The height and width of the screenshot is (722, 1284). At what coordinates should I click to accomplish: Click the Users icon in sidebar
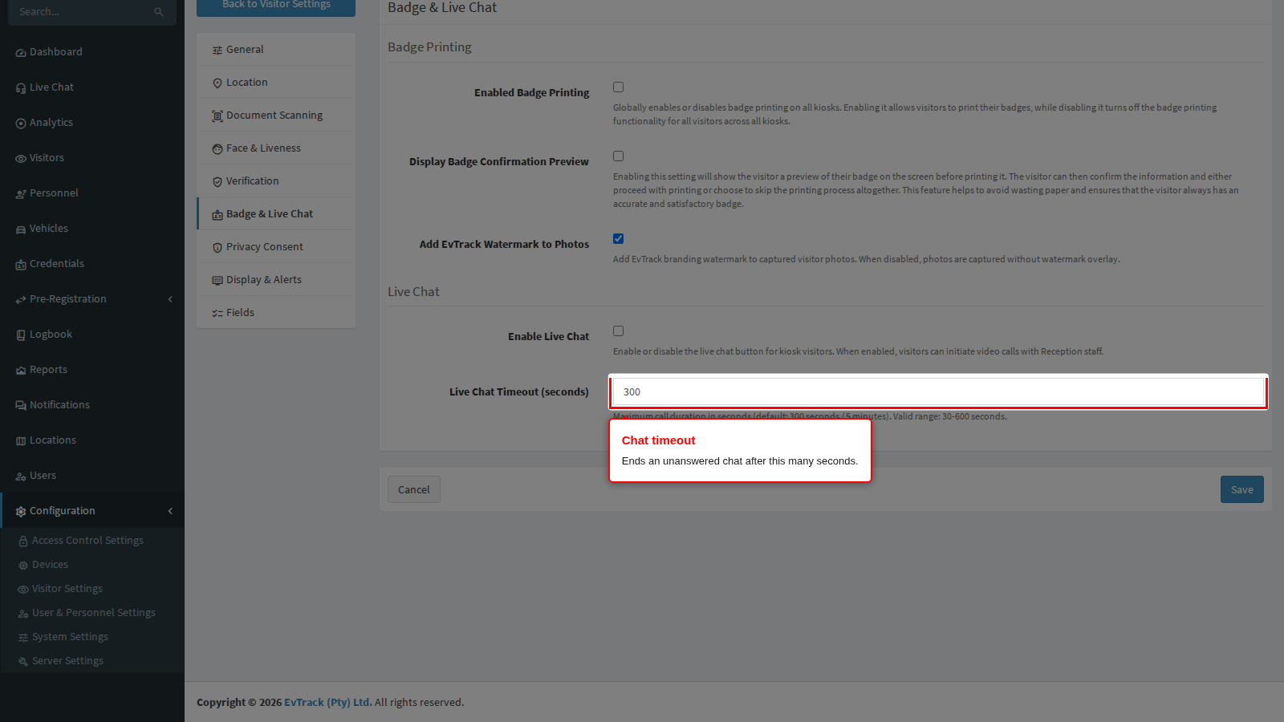[x=21, y=477]
